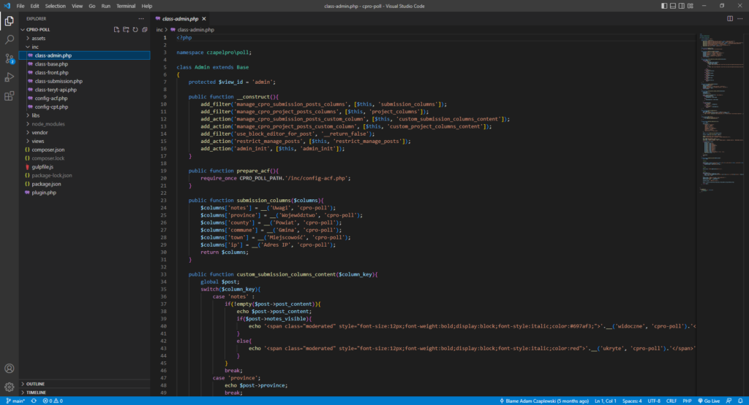749x405 pixels.
Task: Open File menu
Action: [x=20, y=6]
